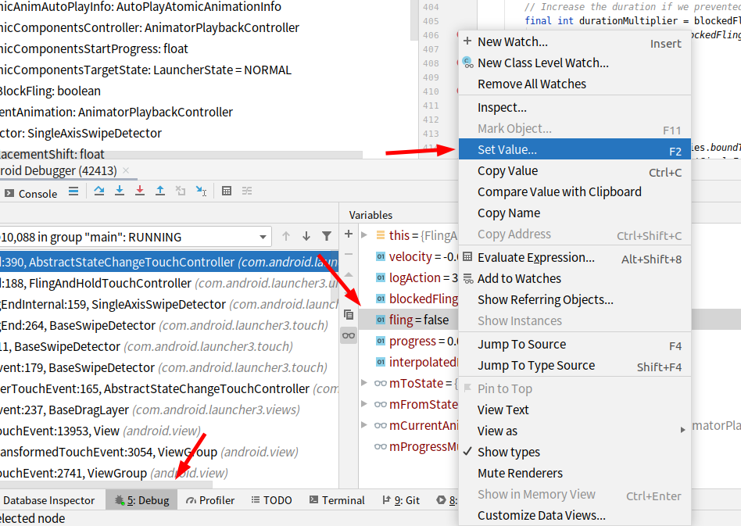Open the 5: Debug tool window
Screen dimensions: 741x526
(141, 500)
